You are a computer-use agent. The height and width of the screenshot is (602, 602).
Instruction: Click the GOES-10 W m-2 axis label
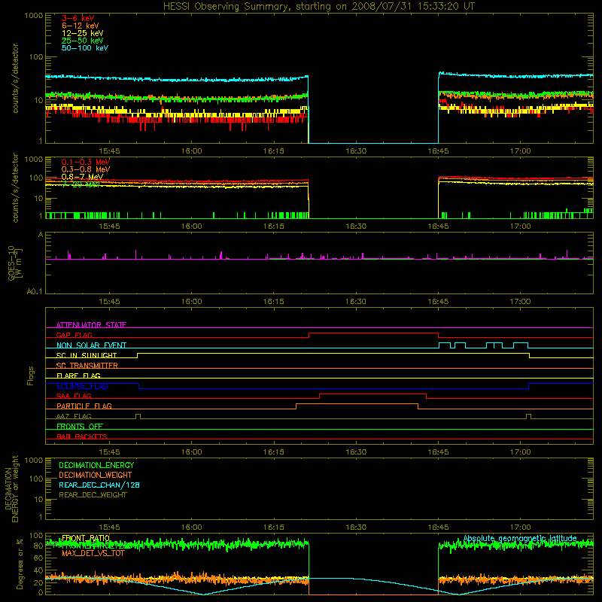(x=14, y=263)
